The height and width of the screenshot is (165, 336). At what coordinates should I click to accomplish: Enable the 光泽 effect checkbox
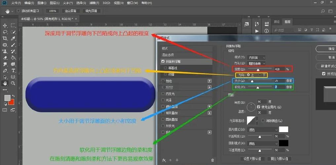click(x=163, y=100)
